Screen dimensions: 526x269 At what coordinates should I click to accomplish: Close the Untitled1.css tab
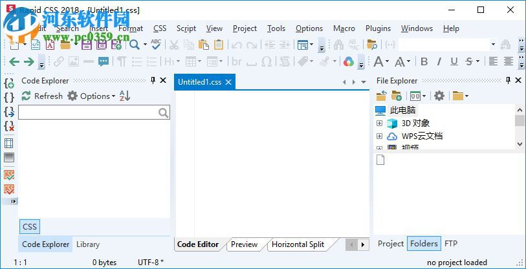[228, 82]
